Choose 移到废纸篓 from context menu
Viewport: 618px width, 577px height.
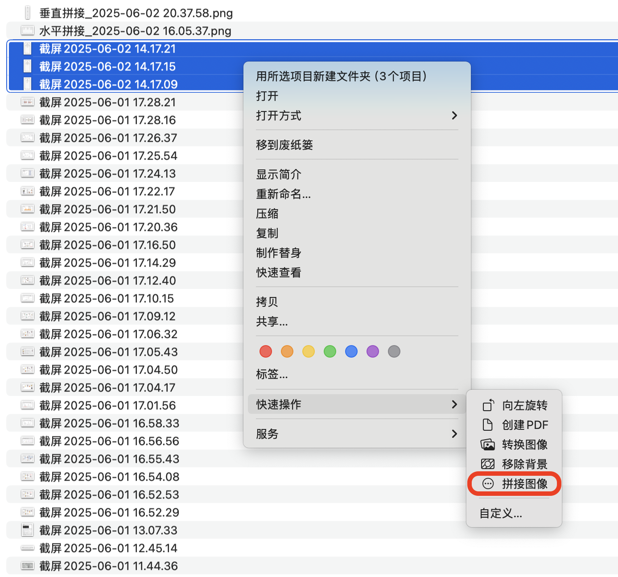pyautogui.click(x=284, y=145)
